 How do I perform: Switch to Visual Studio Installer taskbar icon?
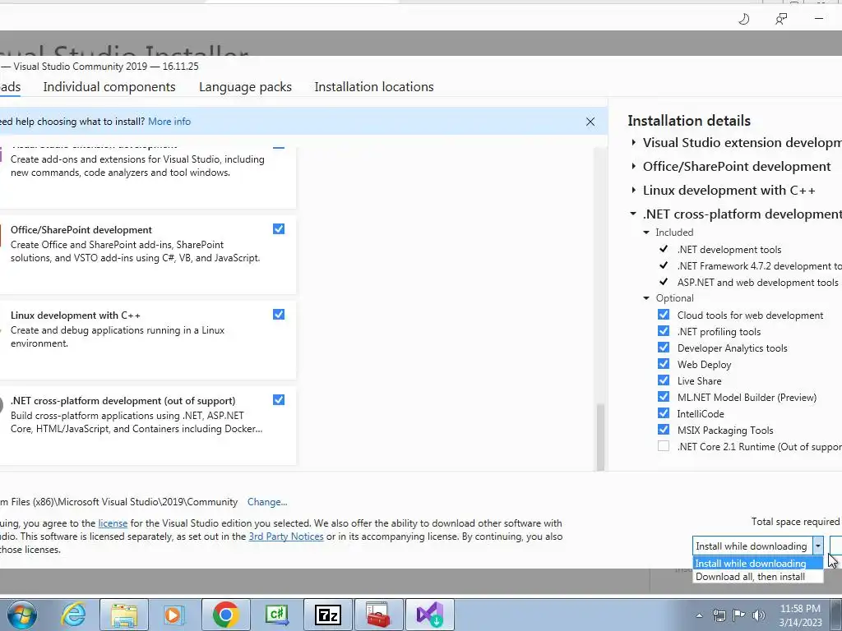[429, 615]
